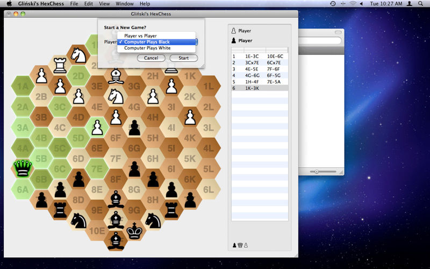The image size is (430, 269).
Task: Click the captured queen icon in sidebar
Action: (240, 245)
